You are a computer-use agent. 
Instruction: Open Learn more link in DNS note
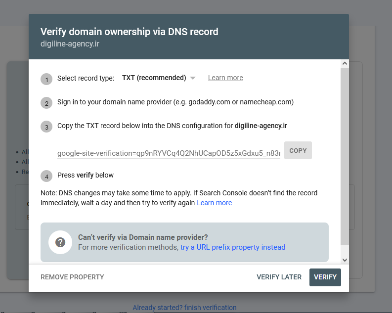(x=214, y=203)
